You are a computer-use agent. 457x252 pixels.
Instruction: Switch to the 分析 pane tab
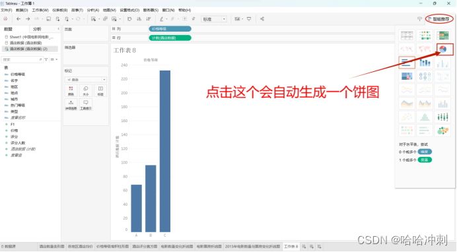[37, 29]
